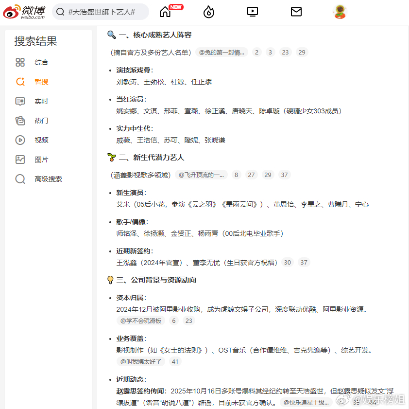Open reference 29 next to 涵盖影视歌多领域

click(268, 175)
